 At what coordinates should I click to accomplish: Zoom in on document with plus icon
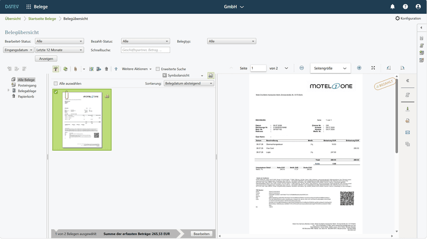pyautogui.click(x=359, y=68)
